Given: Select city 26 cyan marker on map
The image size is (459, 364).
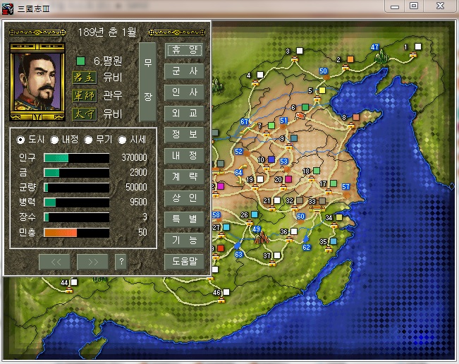Looking at the screenshot, I should point(255,214).
